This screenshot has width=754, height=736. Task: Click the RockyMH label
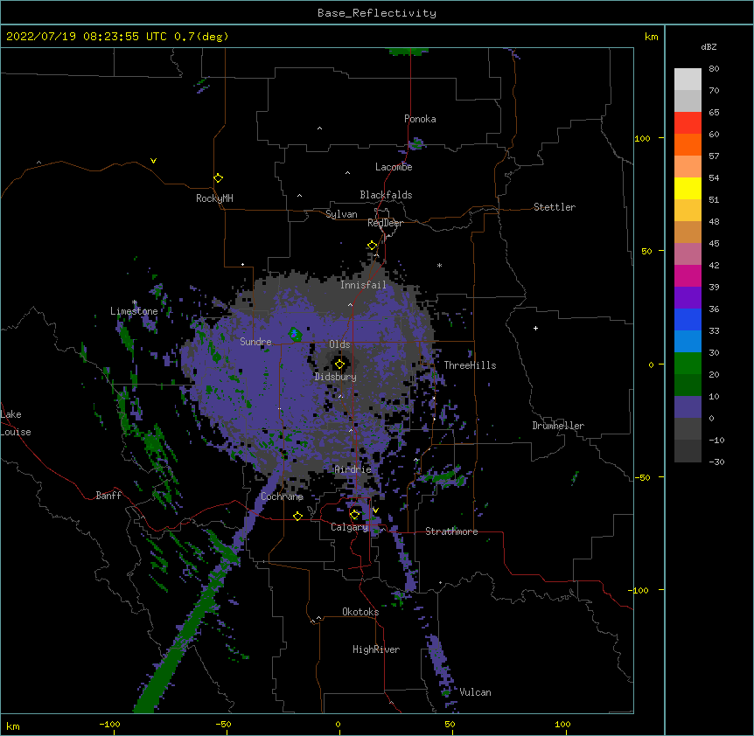[x=214, y=198]
